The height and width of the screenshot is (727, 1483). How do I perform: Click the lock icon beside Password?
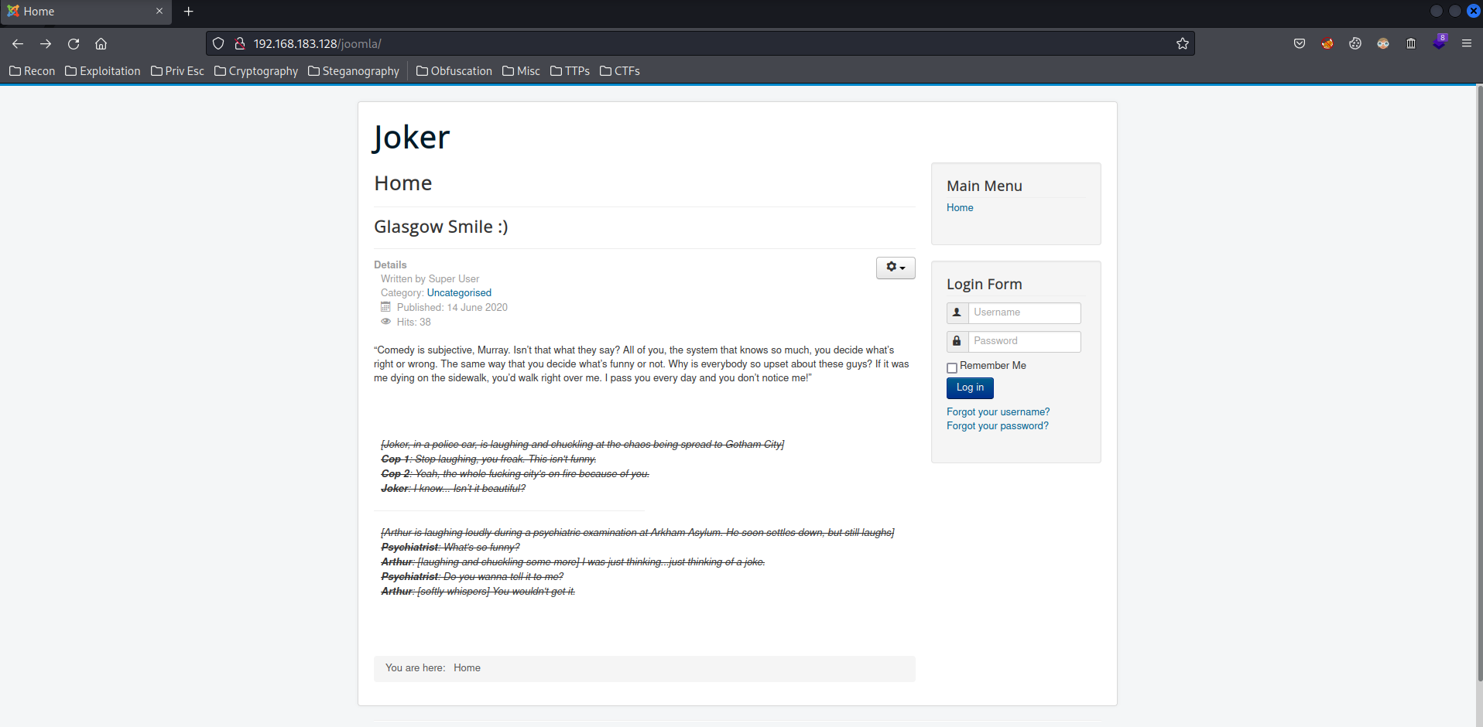click(957, 342)
